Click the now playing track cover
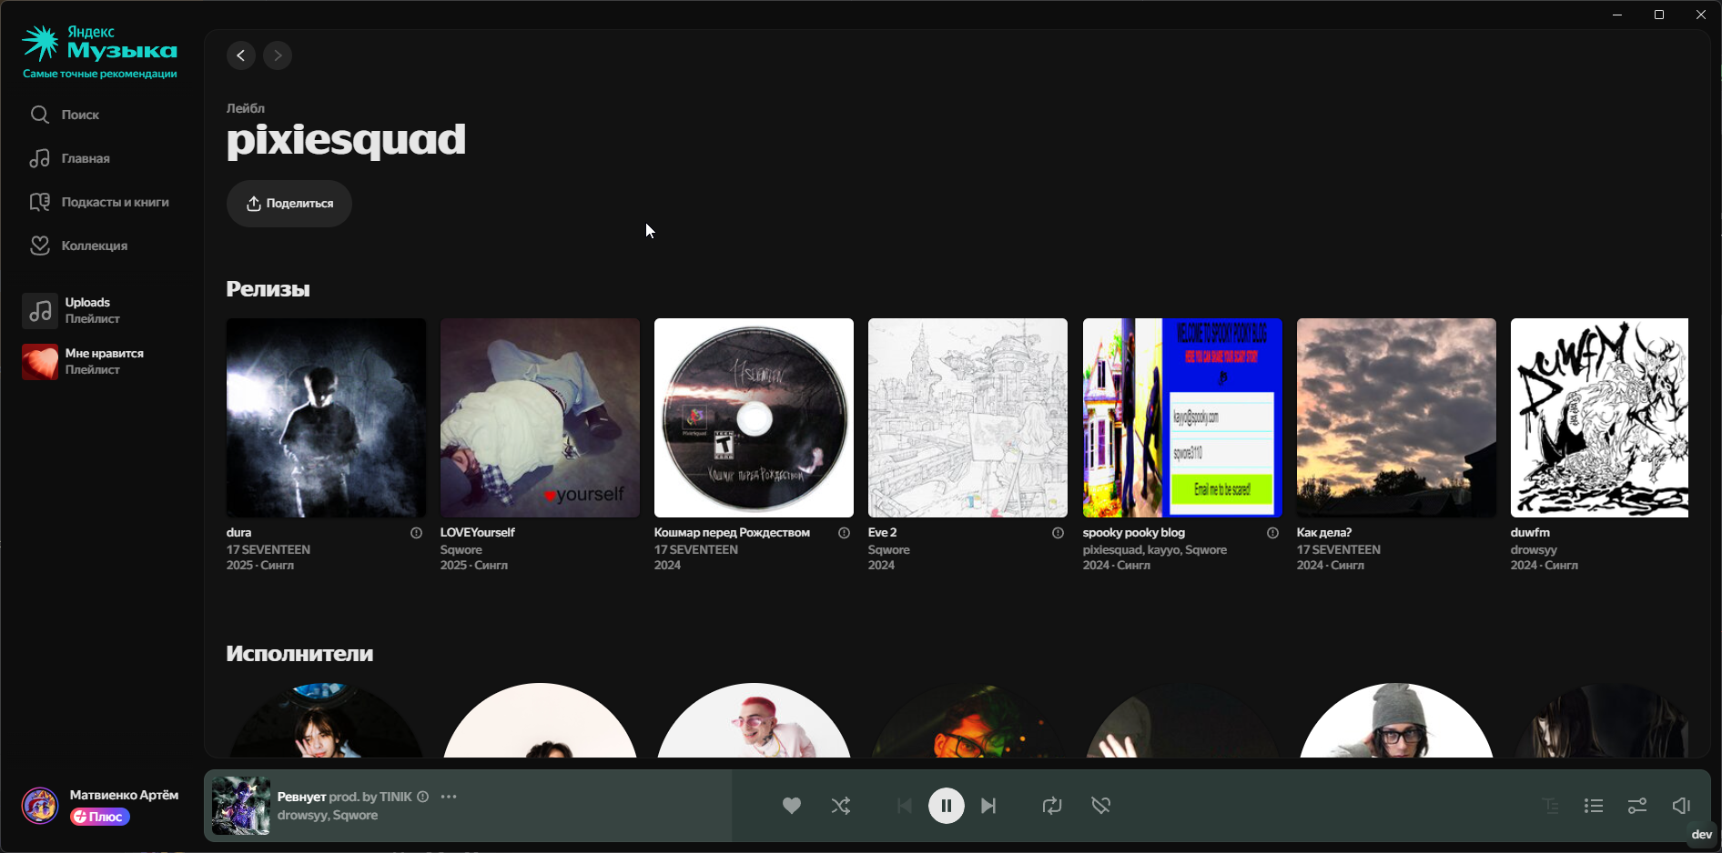Image resolution: width=1722 pixels, height=853 pixels. coord(241,806)
